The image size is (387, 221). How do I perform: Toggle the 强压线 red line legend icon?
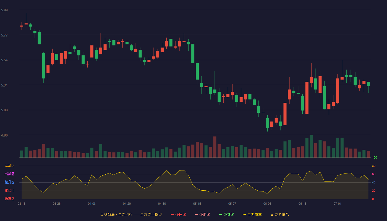(172, 214)
